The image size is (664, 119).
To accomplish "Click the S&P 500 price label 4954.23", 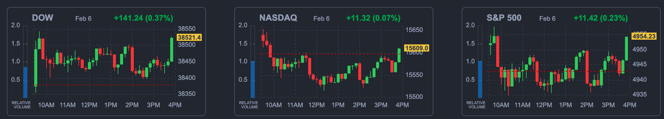I will (644, 36).
